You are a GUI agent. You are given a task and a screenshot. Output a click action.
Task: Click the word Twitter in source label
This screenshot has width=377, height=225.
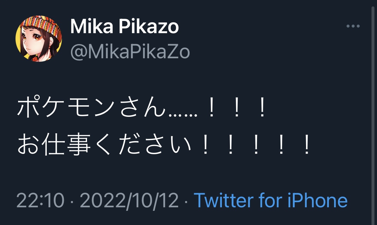click(x=224, y=201)
